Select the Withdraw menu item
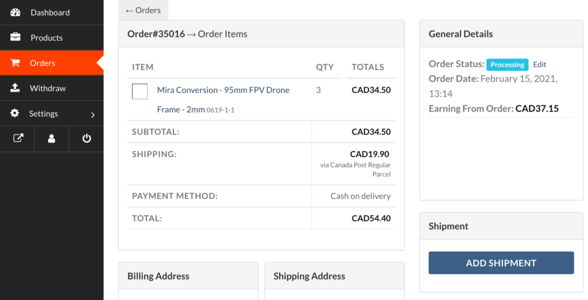Viewport: 588px width, 300px height. click(x=48, y=89)
